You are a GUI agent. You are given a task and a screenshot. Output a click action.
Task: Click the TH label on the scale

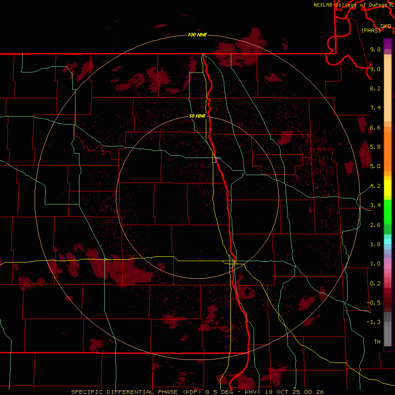pos(377,341)
